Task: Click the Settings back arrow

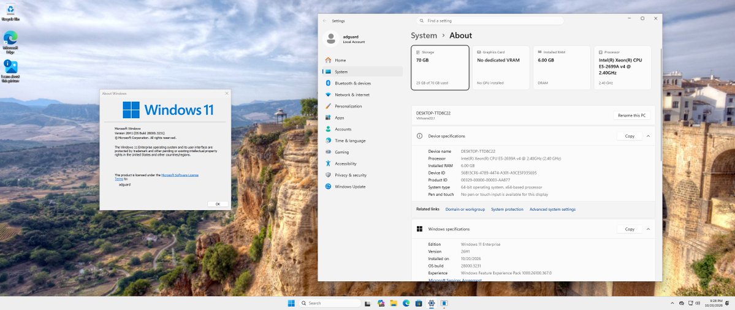Action: (x=325, y=21)
